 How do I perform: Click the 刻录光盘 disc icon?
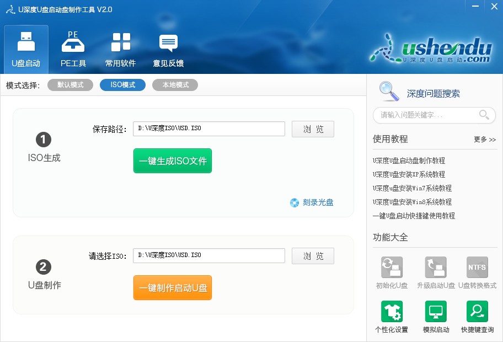point(295,203)
